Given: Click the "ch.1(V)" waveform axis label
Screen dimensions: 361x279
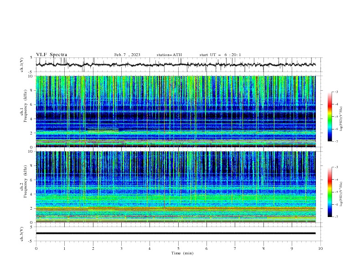Looking at the screenshot, I should [22, 65].
